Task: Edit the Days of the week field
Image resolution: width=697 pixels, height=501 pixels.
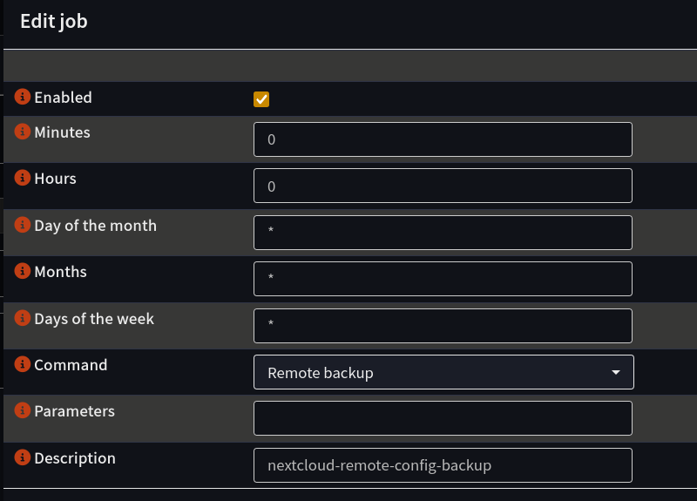Action: pos(443,326)
